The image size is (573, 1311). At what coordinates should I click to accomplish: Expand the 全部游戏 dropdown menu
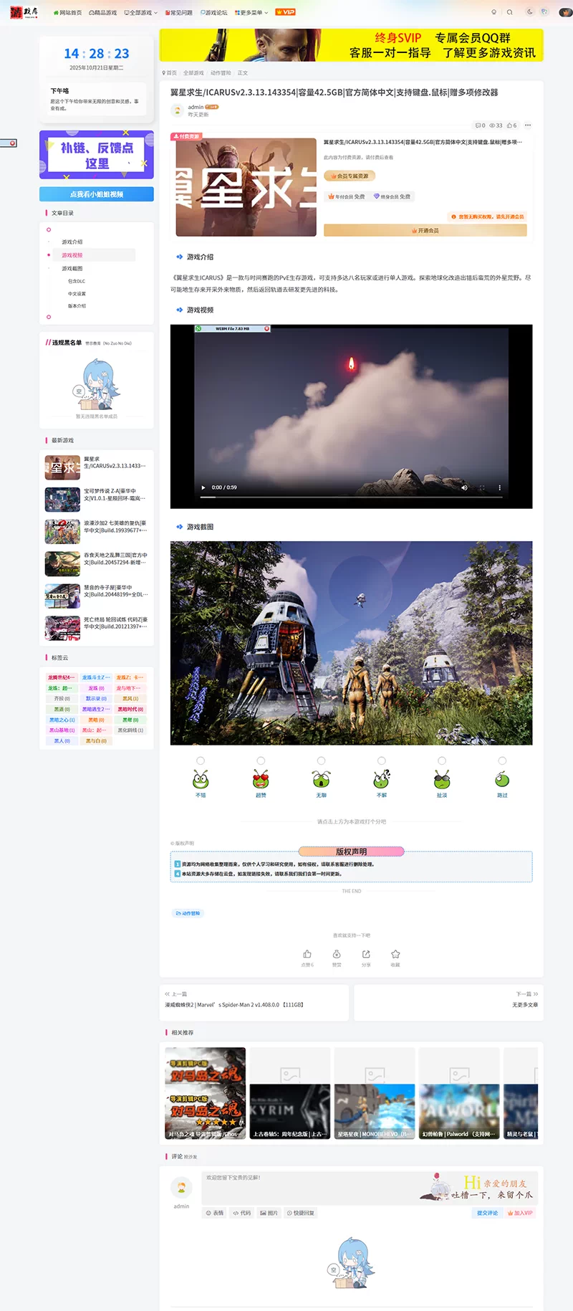pyautogui.click(x=140, y=12)
